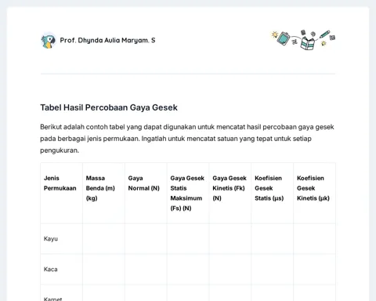Click the heading Tabel Hasil Percobaan Gaya Gesek
Screen dimensions: 376x301
click(x=109, y=107)
